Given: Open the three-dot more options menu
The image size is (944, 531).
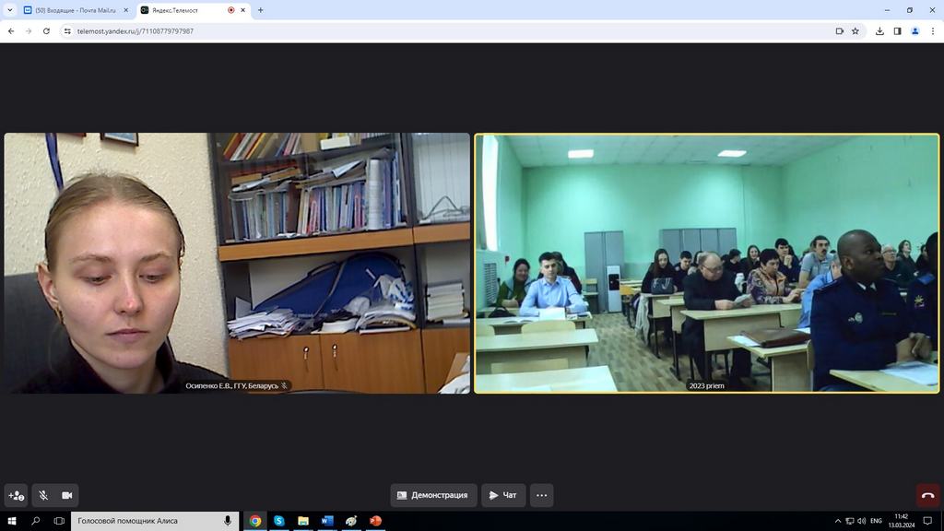Looking at the screenshot, I should pos(542,495).
